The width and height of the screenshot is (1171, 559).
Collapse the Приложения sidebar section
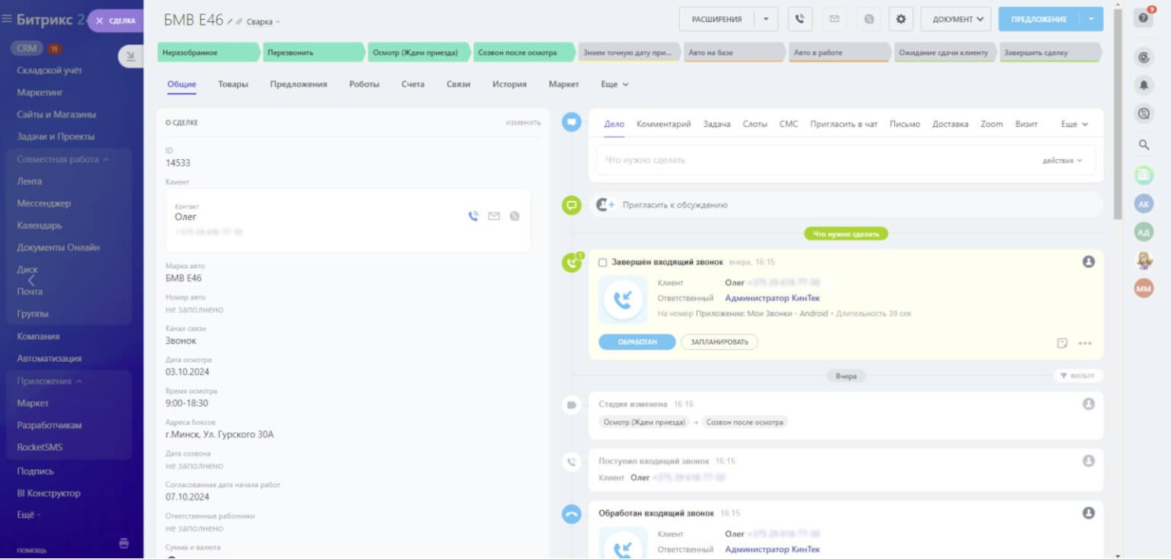[x=50, y=381]
